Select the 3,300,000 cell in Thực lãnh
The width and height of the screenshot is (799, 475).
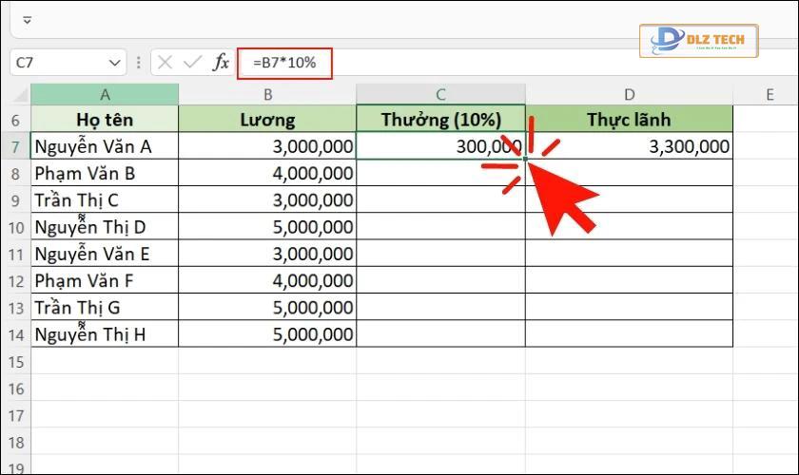click(630, 146)
